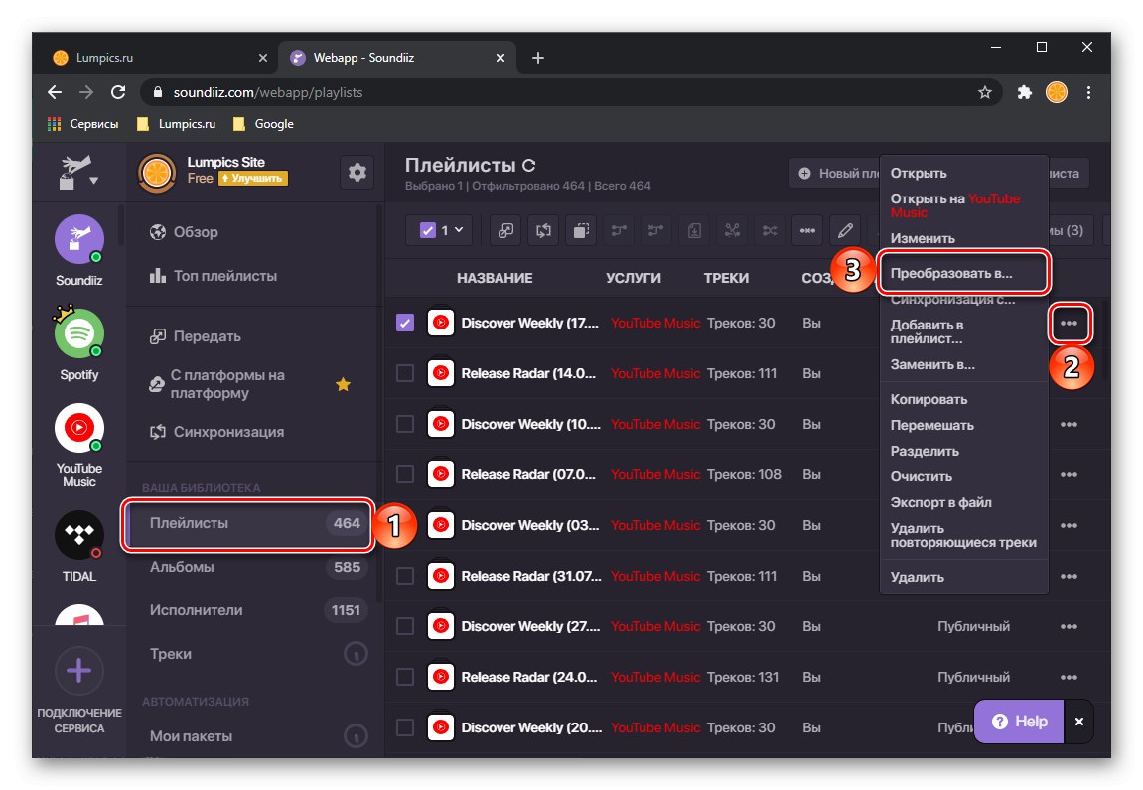Open three-dot menu for Discover Weekly (10....

point(1069,424)
